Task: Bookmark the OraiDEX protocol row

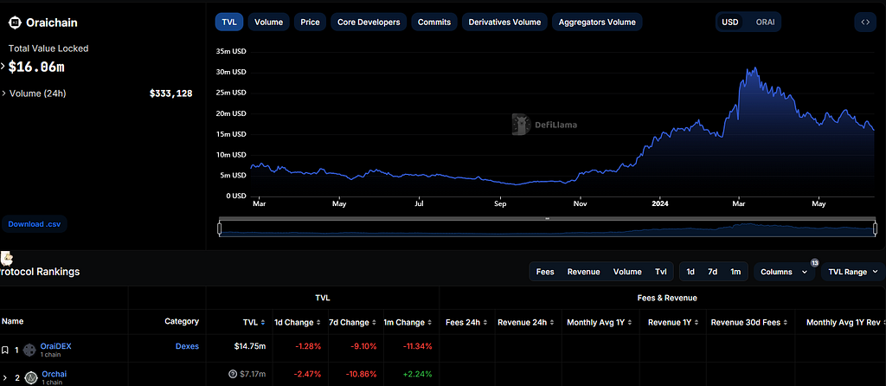Action: click(5, 350)
